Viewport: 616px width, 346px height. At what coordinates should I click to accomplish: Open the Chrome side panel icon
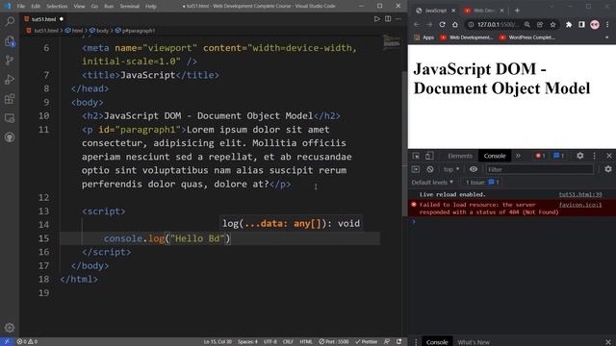pos(581,24)
